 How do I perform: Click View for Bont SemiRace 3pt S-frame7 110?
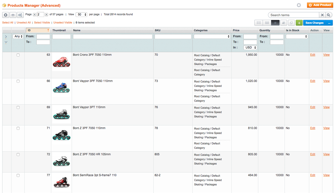[x=326, y=175]
